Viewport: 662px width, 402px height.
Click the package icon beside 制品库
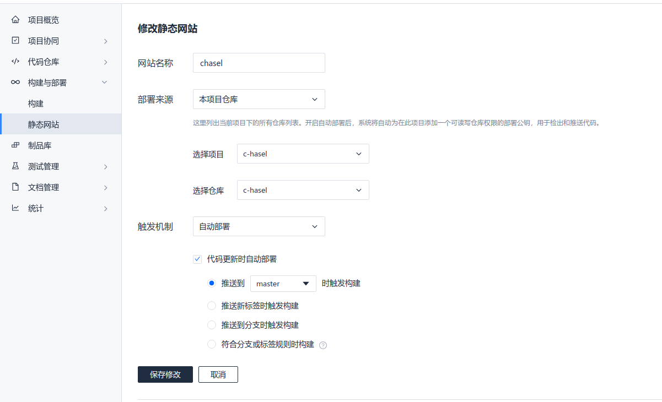15,145
